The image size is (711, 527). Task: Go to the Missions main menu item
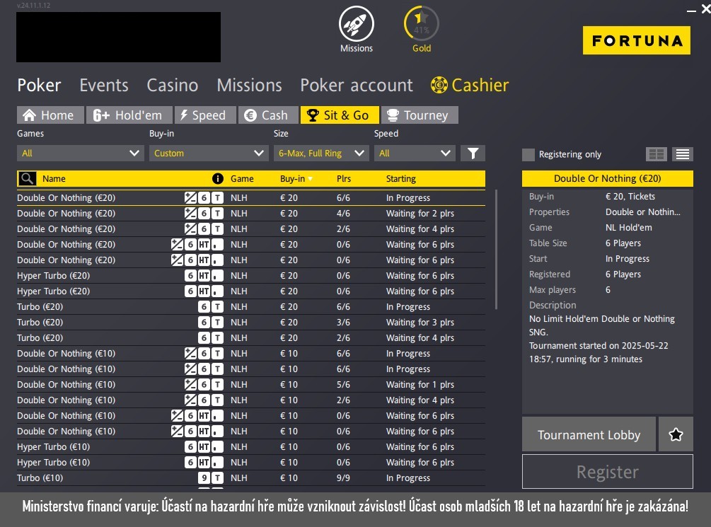coord(250,86)
